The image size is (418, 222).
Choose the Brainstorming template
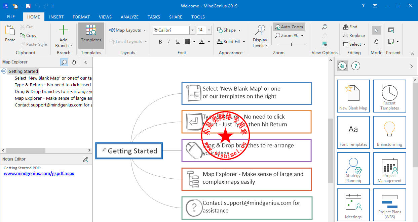[x=389, y=132]
